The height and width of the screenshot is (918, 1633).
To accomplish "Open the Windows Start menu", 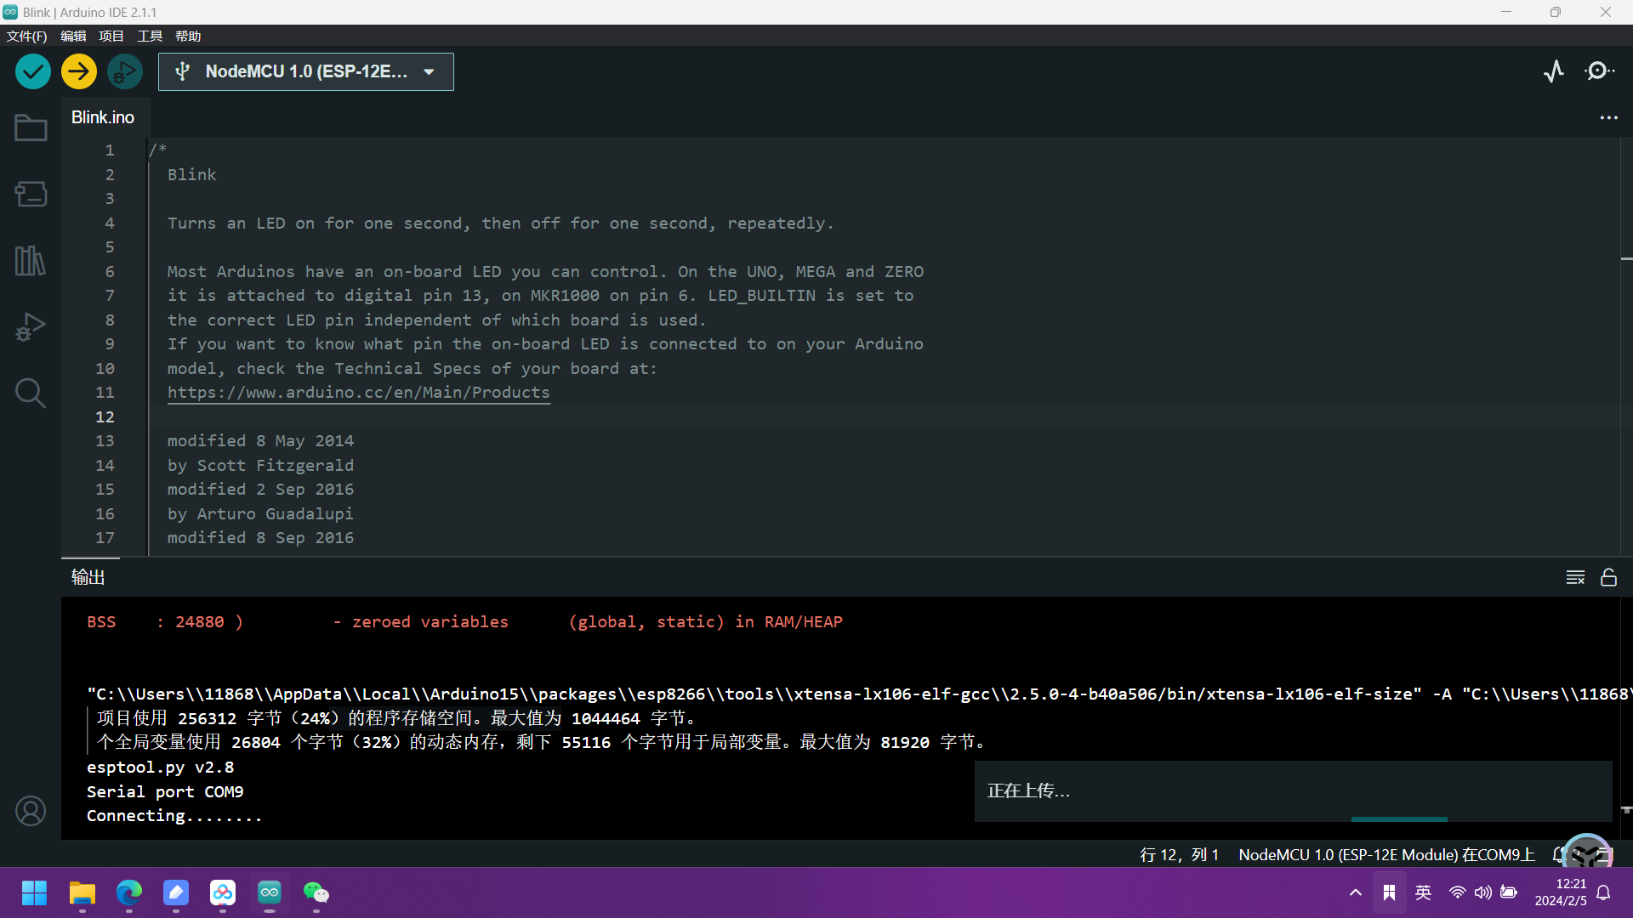I will [x=34, y=892].
